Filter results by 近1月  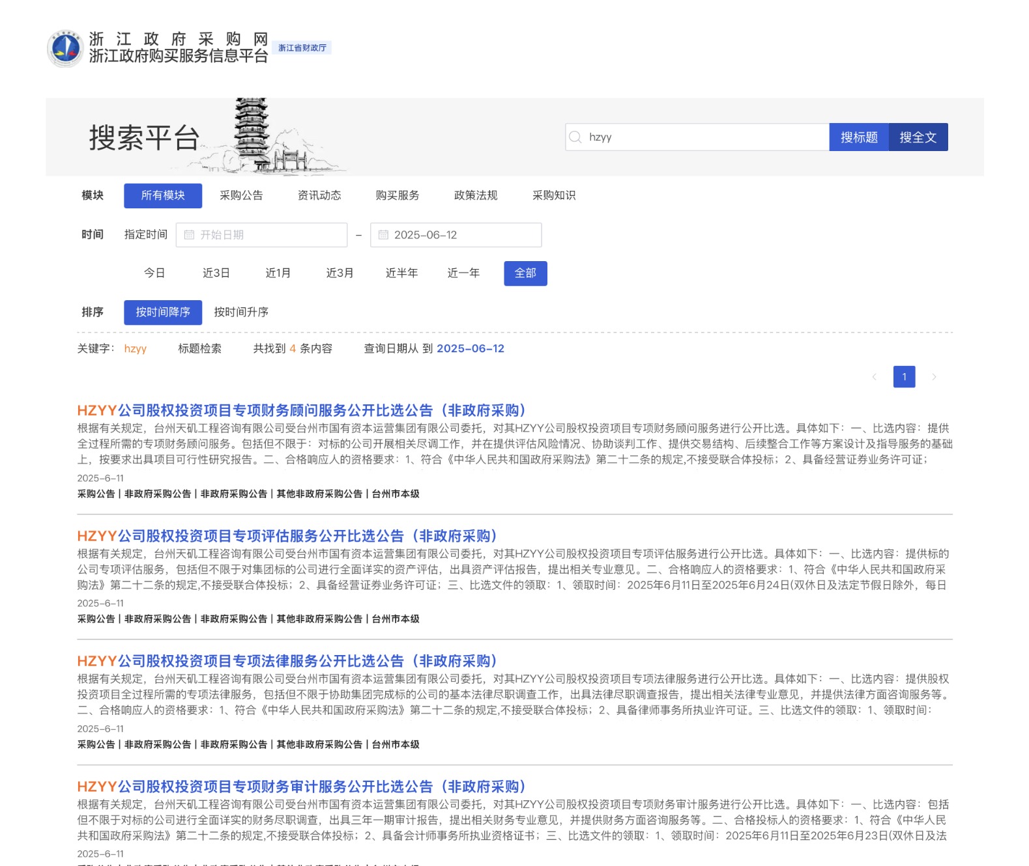[x=278, y=273]
